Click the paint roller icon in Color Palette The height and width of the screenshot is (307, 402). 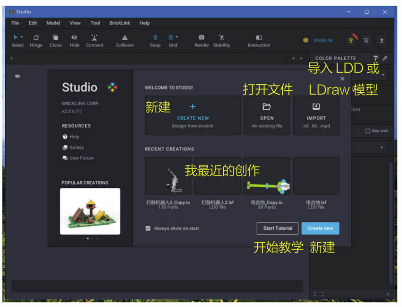click(x=376, y=58)
